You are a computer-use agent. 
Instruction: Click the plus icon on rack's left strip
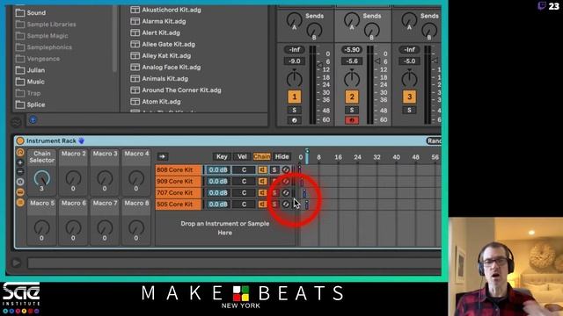pos(20,162)
